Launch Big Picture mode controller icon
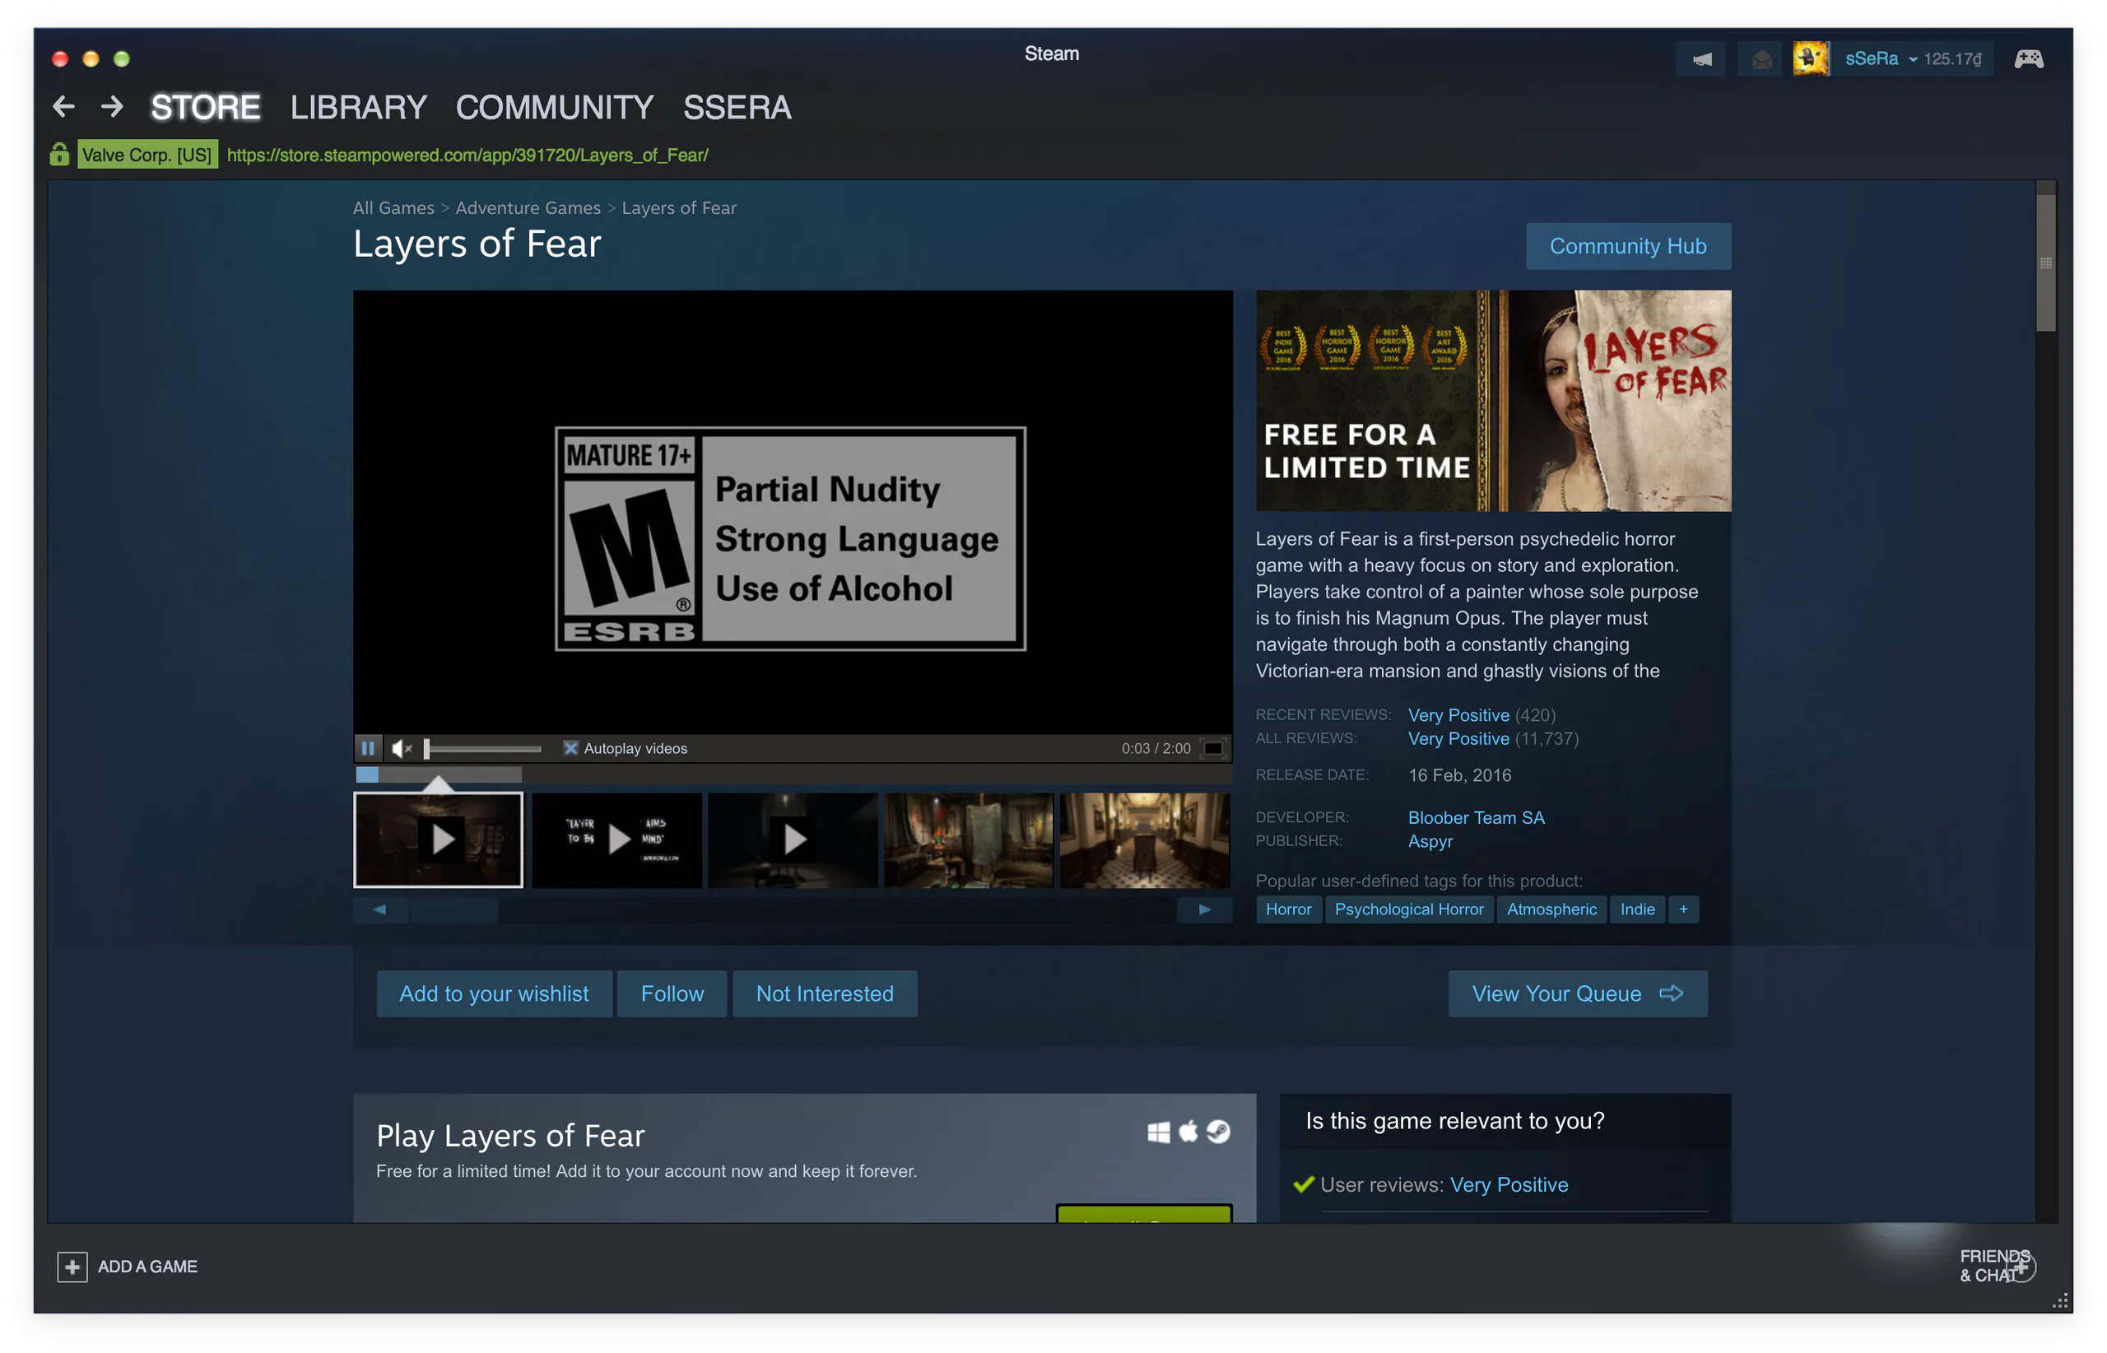 pos(2030,59)
